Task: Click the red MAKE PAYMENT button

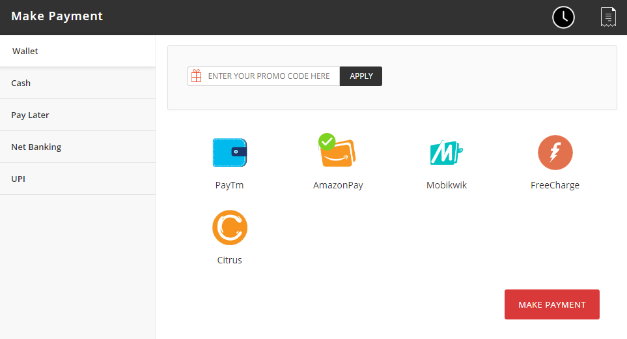Action: [x=552, y=304]
